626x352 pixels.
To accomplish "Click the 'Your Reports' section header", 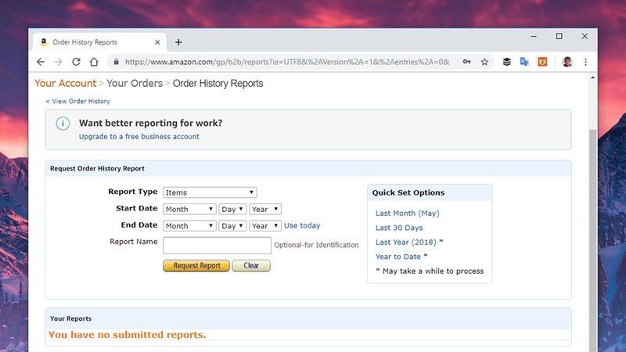I will 70,318.
